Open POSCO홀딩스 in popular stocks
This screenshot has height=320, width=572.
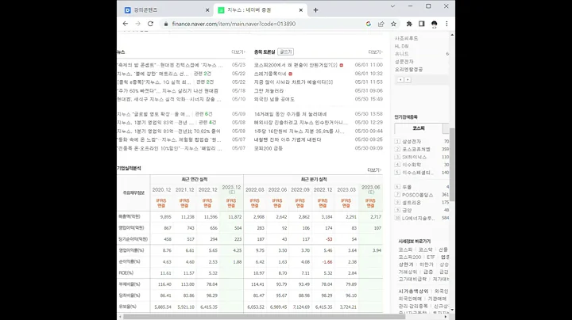417,195
